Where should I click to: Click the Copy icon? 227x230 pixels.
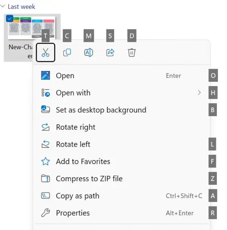(67, 52)
